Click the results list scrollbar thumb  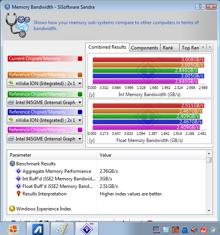pos(209,160)
